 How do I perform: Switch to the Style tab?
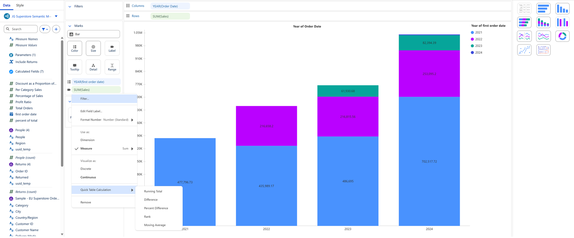point(20,5)
